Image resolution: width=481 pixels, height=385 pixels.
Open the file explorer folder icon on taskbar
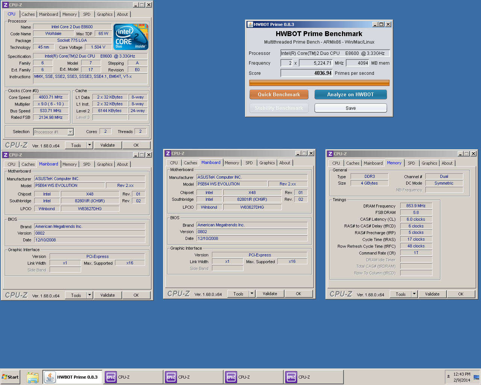pyautogui.click(x=33, y=377)
